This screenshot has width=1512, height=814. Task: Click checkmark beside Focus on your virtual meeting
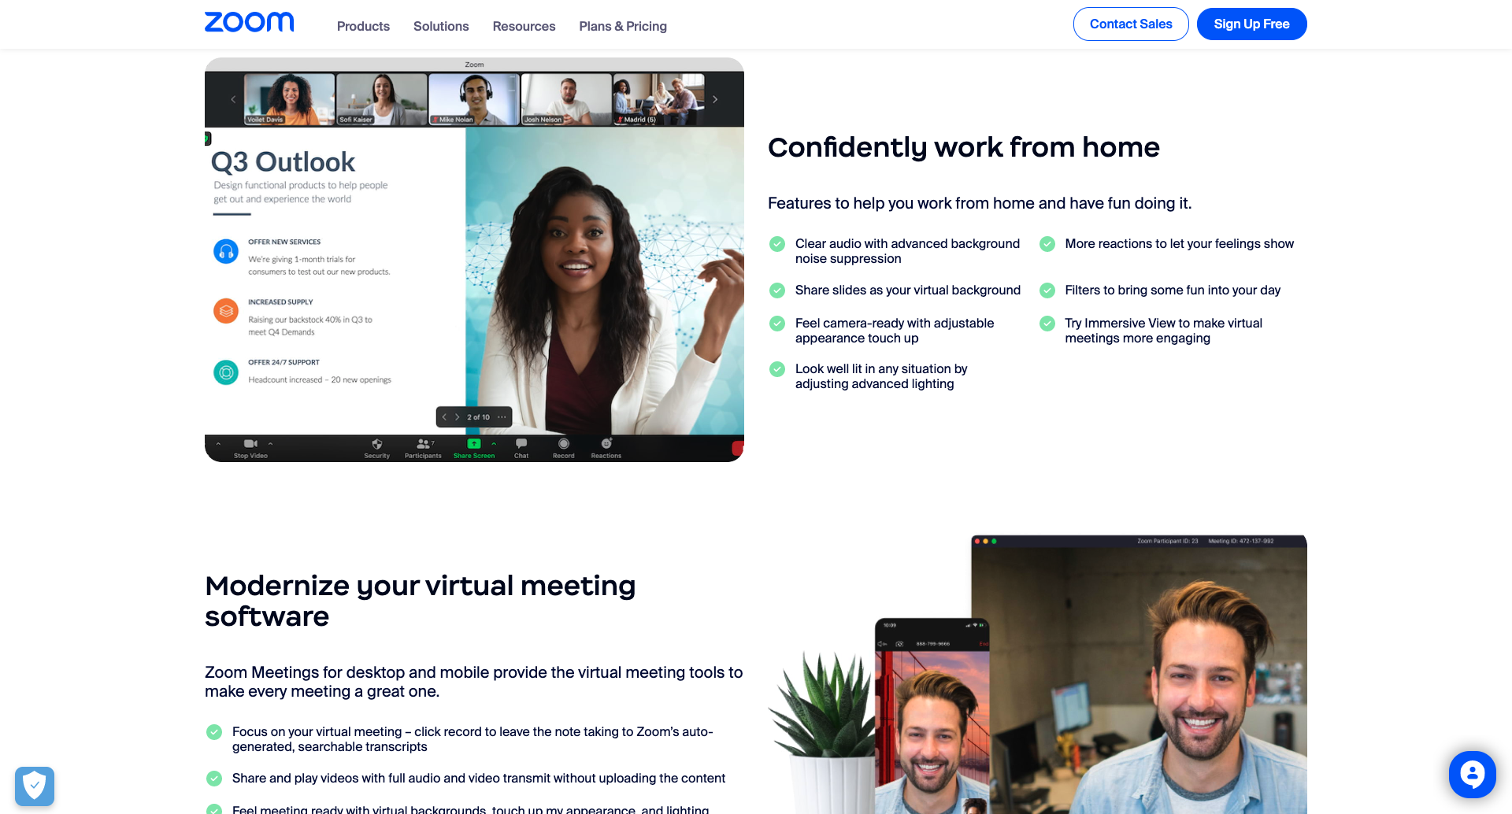tap(214, 732)
